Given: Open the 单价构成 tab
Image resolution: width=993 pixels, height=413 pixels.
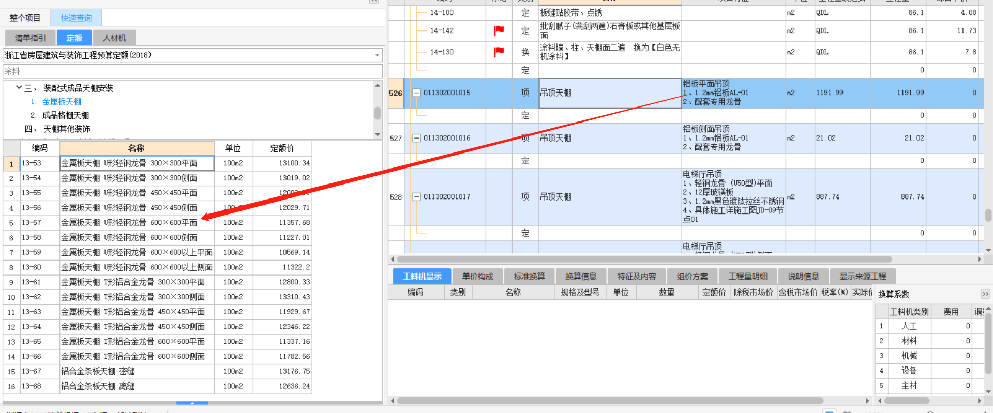Looking at the screenshot, I should pyautogui.click(x=477, y=277).
